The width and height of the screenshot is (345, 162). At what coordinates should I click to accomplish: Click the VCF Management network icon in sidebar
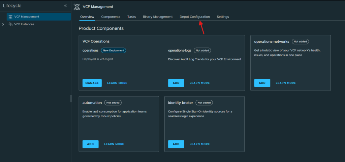point(10,17)
